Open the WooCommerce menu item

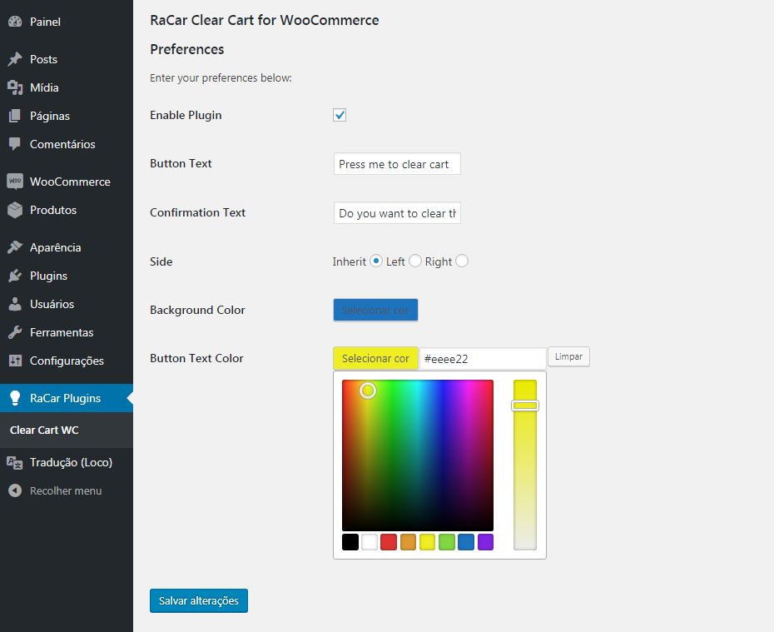(67, 182)
